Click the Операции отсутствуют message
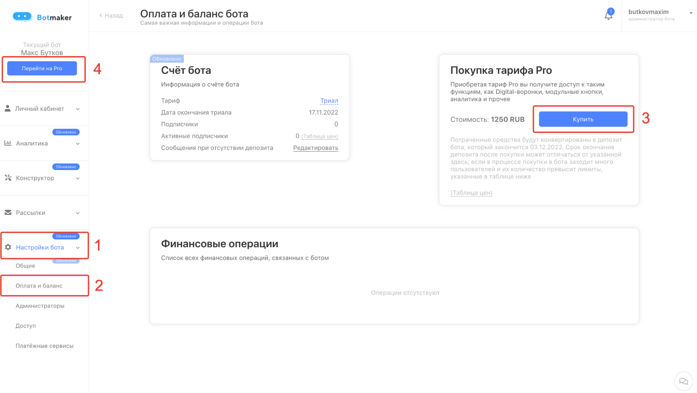This screenshot has width=697, height=393. click(x=405, y=293)
